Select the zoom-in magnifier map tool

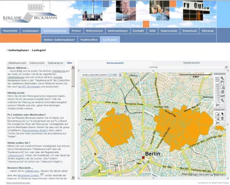point(222,78)
